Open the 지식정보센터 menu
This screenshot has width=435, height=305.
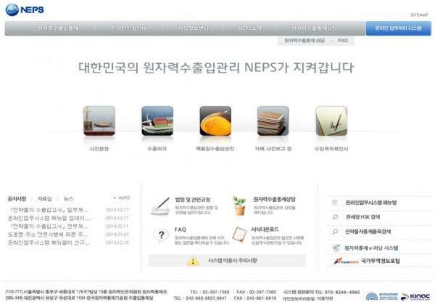point(193,28)
